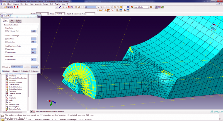Click the perspective view ladder icon
The width and height of the screenshot is (223, 121).
click(79, 7)
